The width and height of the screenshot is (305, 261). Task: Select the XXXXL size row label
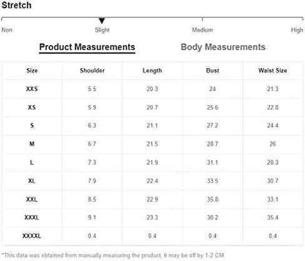(32, 236)
